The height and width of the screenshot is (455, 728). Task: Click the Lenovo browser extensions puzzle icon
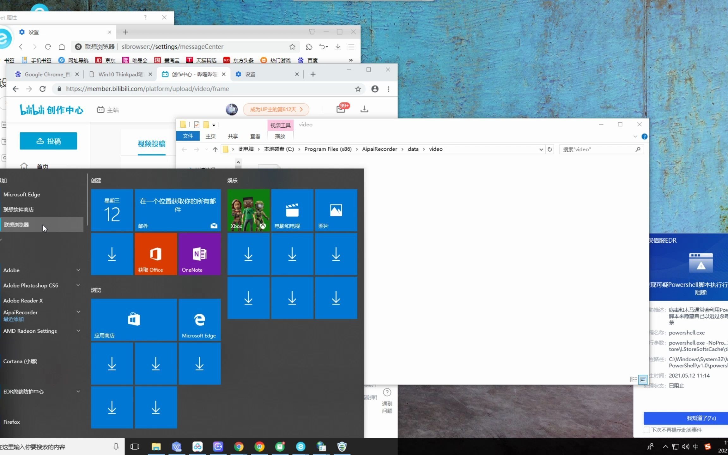(x=309, y=47)
